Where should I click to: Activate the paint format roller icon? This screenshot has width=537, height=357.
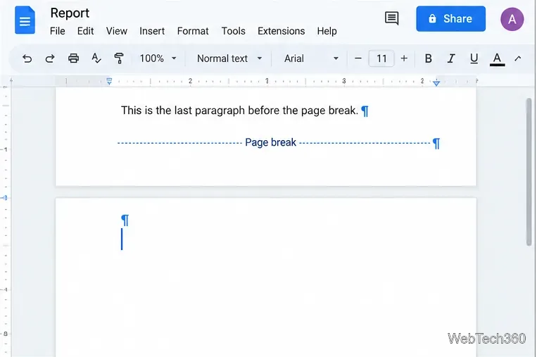(x=119, y=58)
